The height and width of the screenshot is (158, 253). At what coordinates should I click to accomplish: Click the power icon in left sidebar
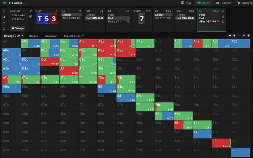[4, 11]
